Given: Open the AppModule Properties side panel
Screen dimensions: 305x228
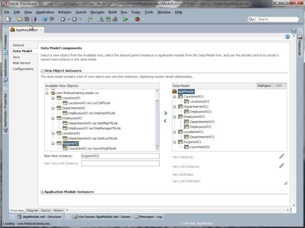Looking at the screenshot, I should (x=5, y=114).
